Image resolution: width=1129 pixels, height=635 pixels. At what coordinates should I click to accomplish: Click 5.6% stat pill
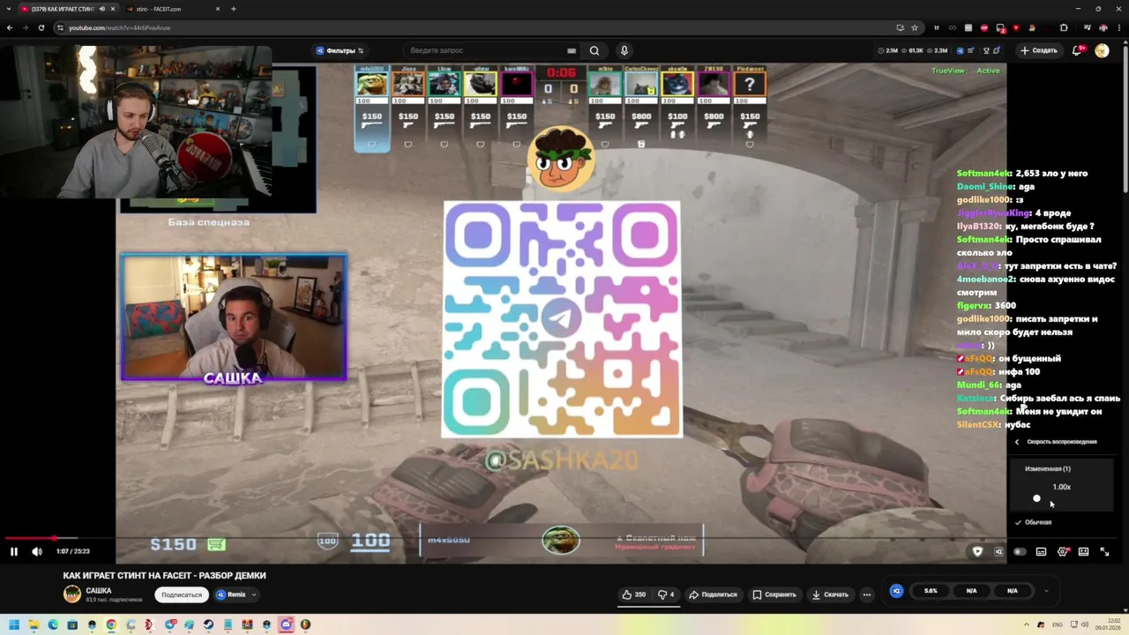[931, 591]
